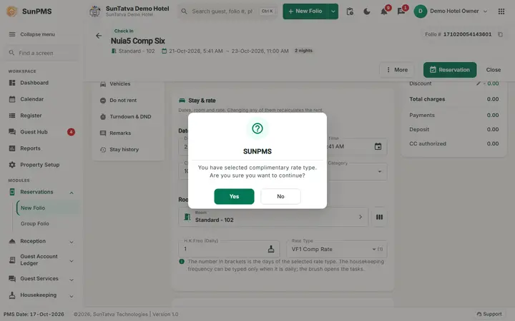The width and height of the screenshot is (515, 321).
Task: Toggle dark mode moon icon
Action: pyautogui.click(x=367, y=11)
